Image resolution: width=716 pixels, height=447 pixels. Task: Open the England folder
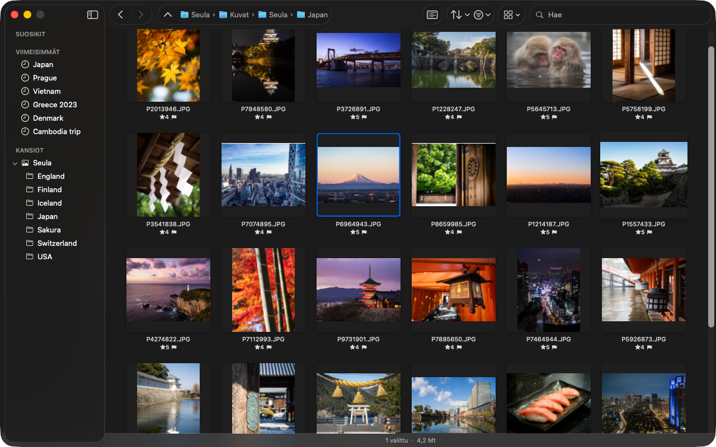[51, 176]
